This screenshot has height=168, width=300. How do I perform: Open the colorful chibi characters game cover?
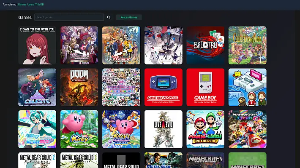(121, 87)
